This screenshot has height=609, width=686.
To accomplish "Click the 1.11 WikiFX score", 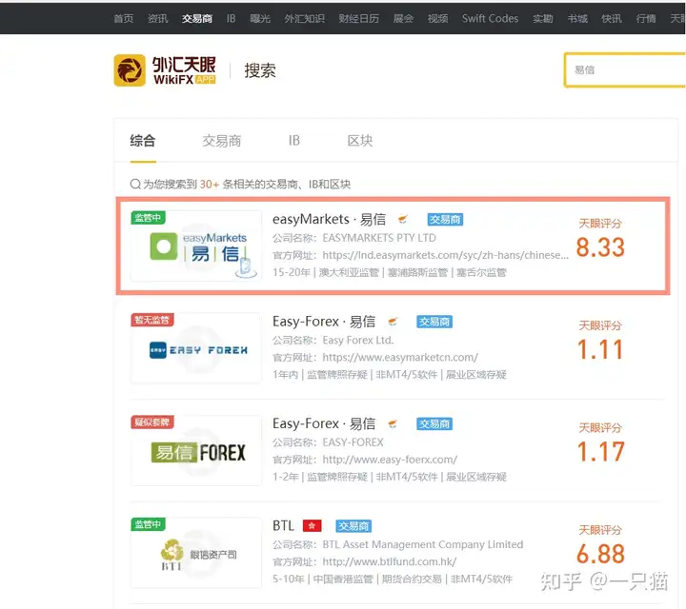I will (600, 349).
